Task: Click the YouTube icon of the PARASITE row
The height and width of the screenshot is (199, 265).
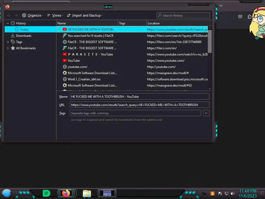Action: pyautogui.click(x=64, y=54)
